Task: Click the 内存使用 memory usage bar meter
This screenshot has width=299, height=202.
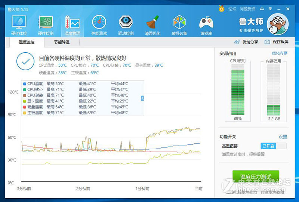Action: pos(274,90)
